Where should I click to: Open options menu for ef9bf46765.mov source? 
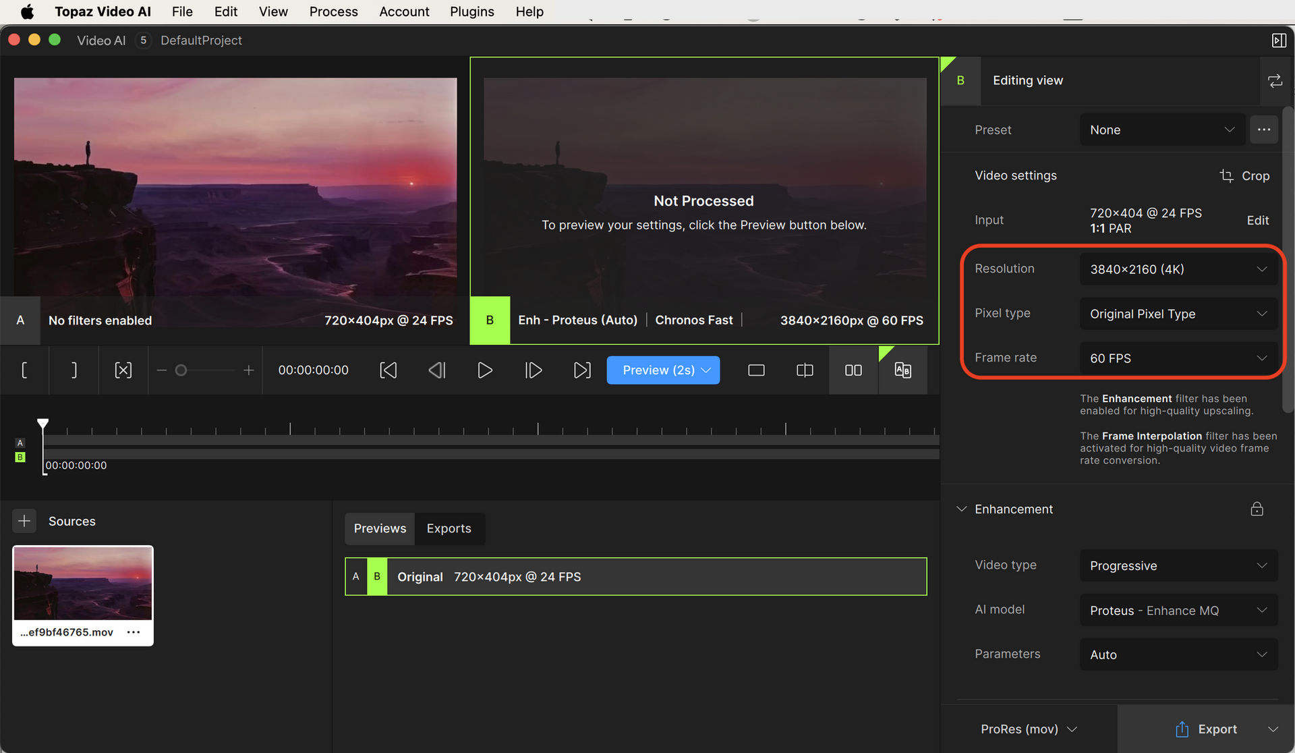click(134, 632)
